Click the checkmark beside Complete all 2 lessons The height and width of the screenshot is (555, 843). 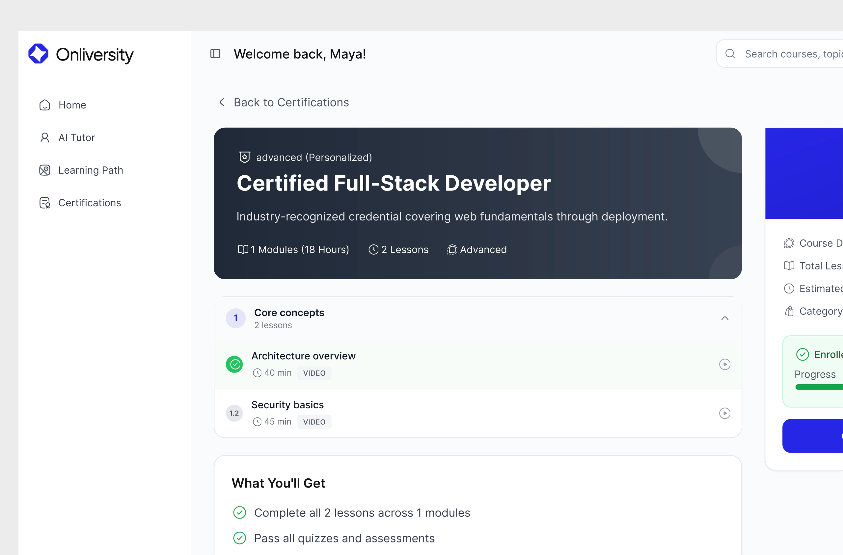(240, 513)
